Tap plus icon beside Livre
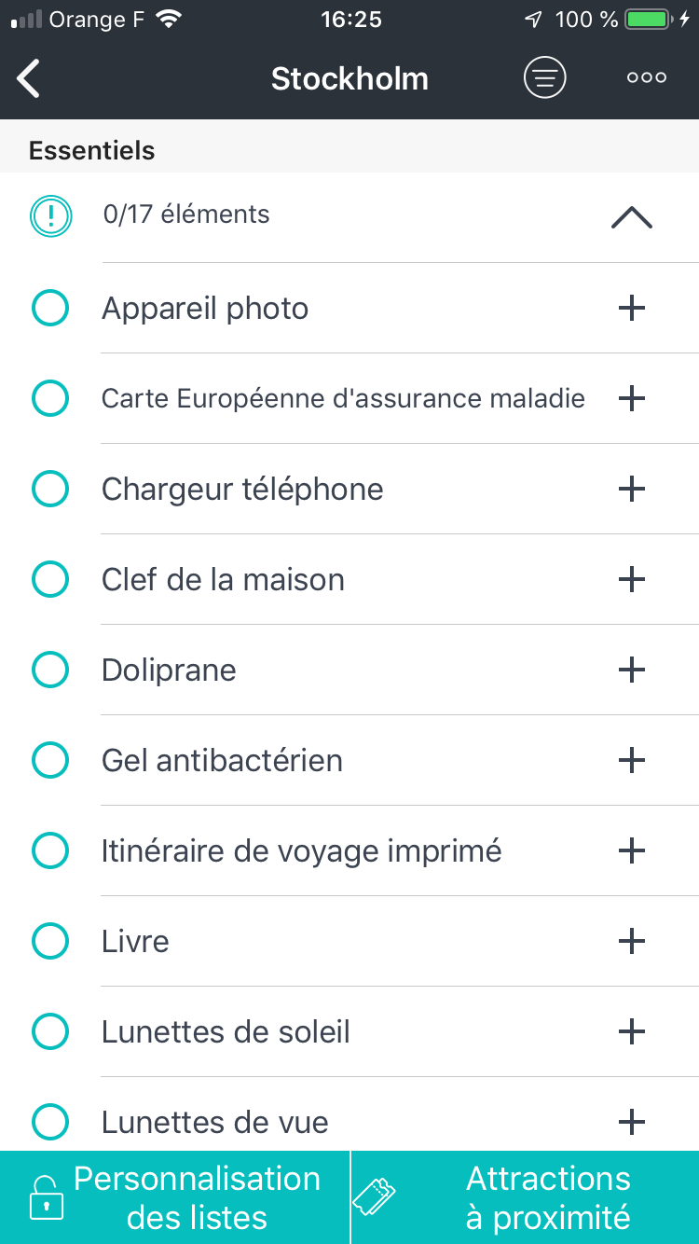This screenshot has height=1244, width=699. click(x=632, y=941)
